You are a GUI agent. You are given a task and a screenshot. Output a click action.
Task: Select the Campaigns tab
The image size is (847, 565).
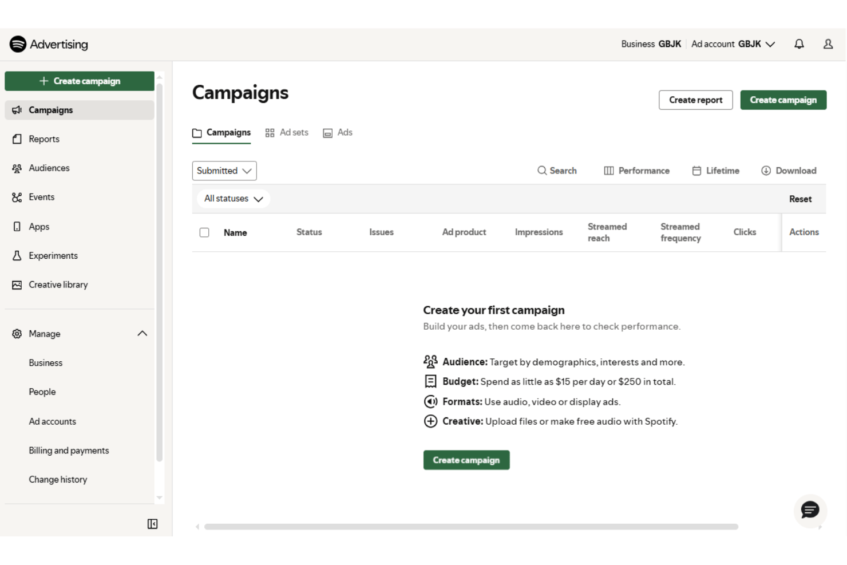221,132
